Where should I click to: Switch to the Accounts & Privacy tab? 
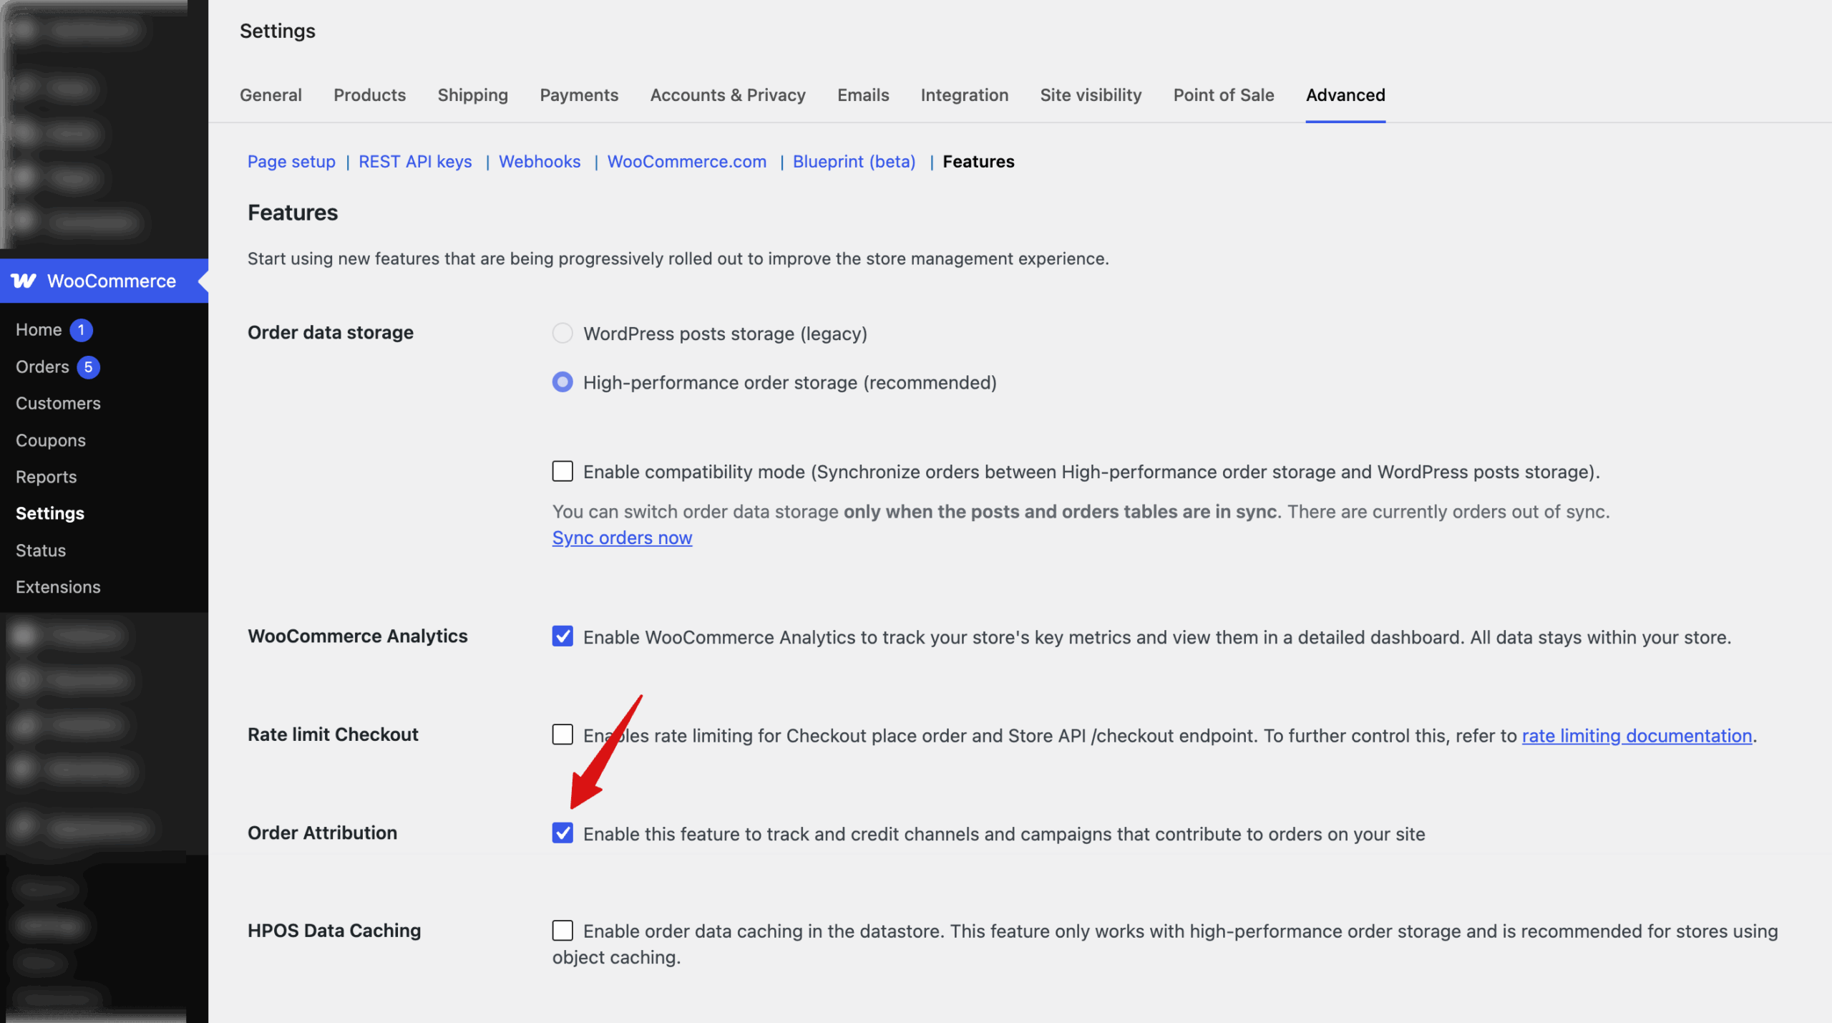click(728, 94)
